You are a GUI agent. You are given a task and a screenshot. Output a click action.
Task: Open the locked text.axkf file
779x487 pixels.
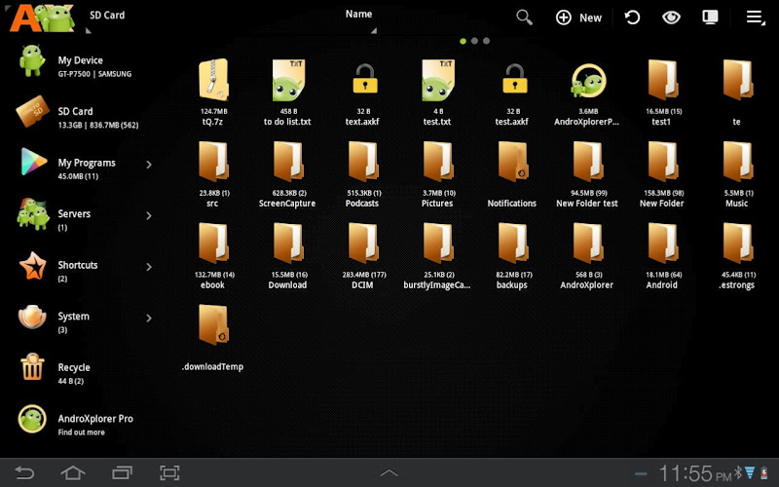(365, 81)
